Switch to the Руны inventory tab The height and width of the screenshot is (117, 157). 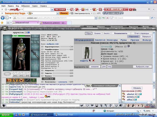[x=124, y=40]
